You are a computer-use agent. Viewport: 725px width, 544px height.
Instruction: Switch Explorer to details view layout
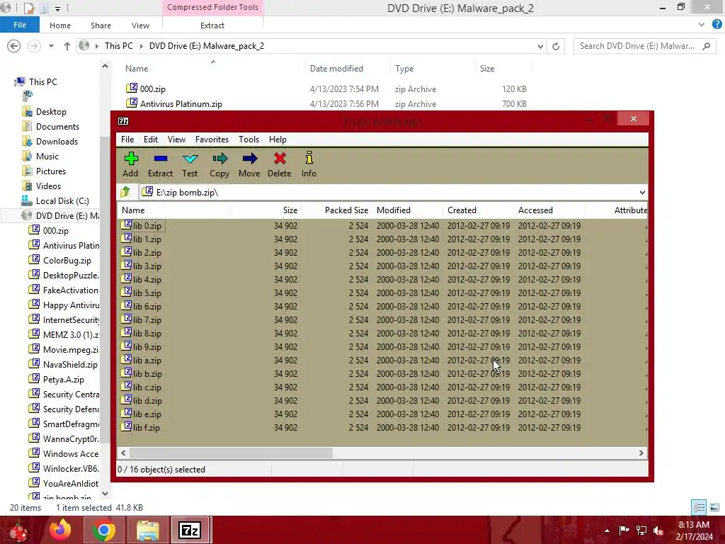tap(699, 507)
